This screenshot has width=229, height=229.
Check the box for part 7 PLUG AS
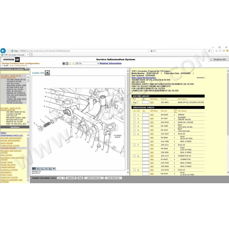pos(134,145)
